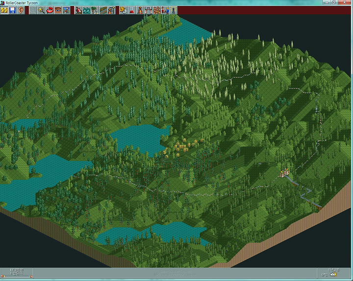Minimize the RollerCoaster Tycoon window
The height and width of the screenshot is (281, 353).
point(326,2)
